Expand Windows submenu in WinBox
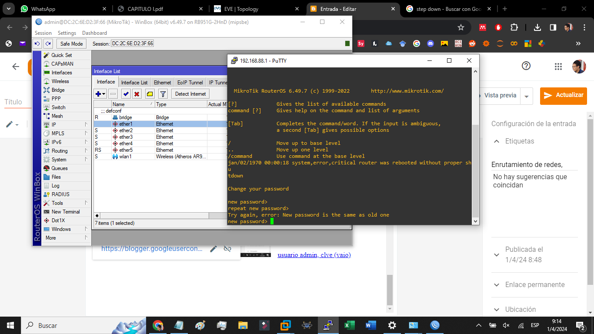This screenshot has width=594, height=334. [66, 229]
